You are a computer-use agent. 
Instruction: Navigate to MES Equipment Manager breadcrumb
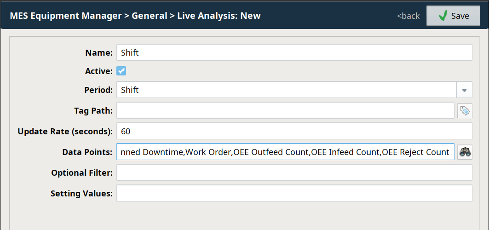[x=66, y=16]
